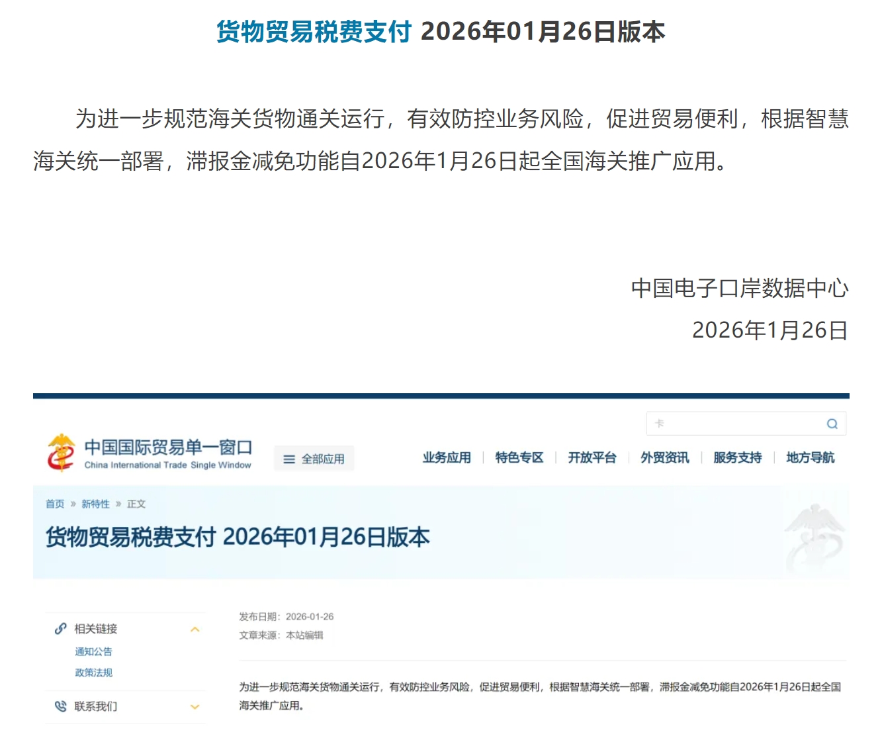
Task: Go to 首页 via the breadcrumb
Action: click(54, 504)
